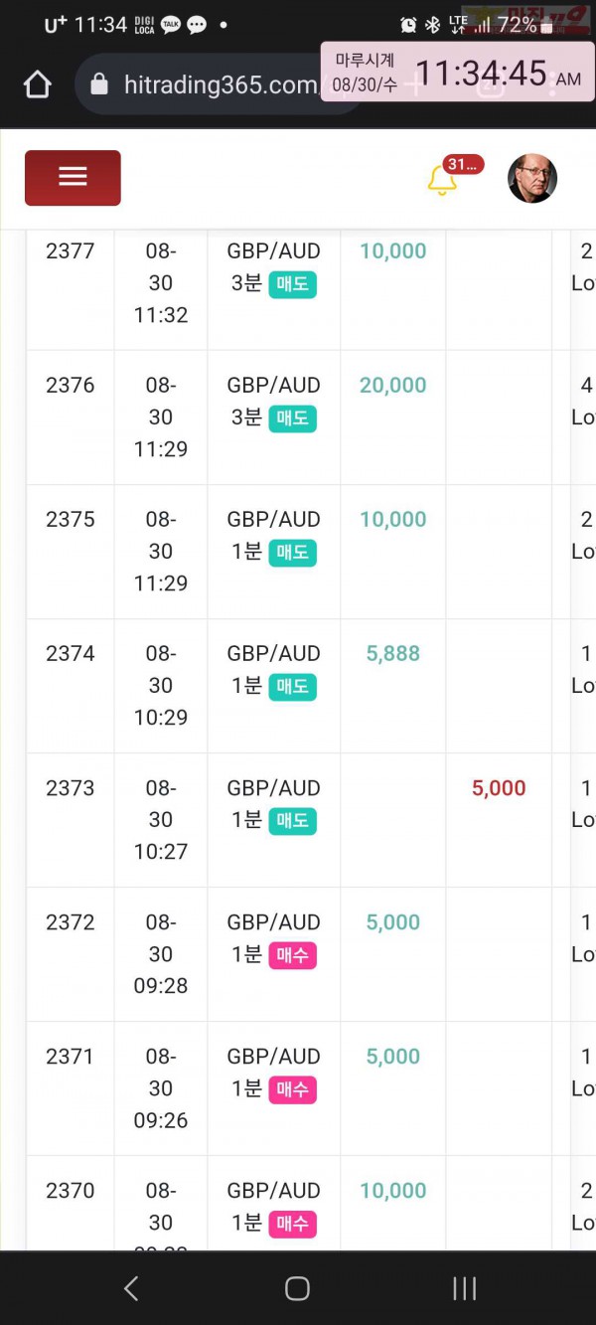Tap the Android home navigation icon

coord(297,1288)
